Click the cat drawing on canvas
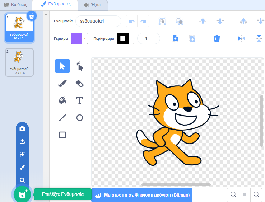Image resolution: width=265 pixels, height=202 pixels. tap(177, 122)
